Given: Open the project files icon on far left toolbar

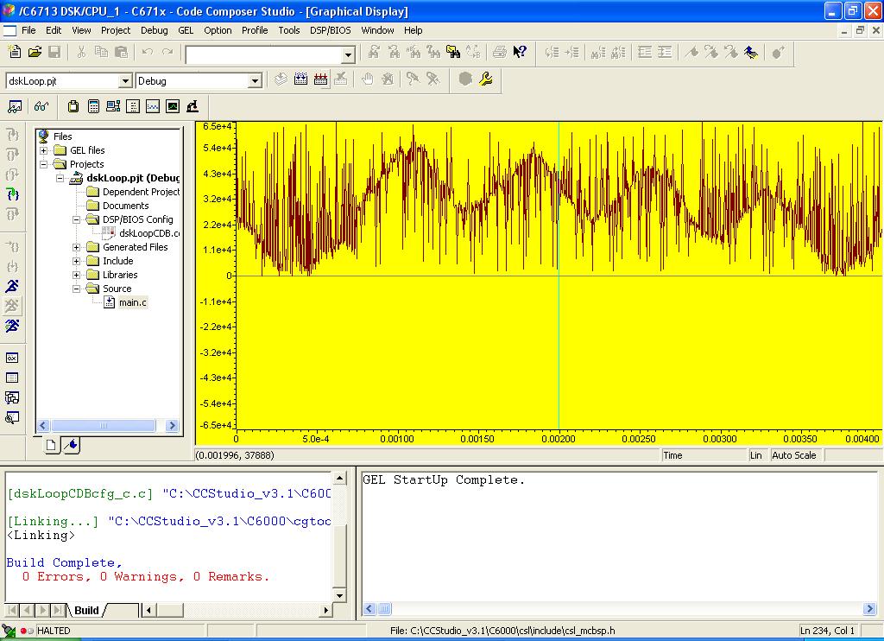Looking at the screenshot, I should pyautogui.click(x=15, y=106).
